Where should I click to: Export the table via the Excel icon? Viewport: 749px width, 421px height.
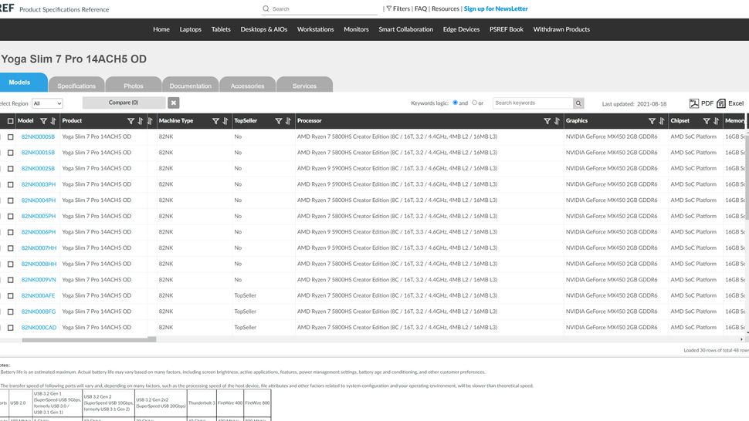point(721,103)
